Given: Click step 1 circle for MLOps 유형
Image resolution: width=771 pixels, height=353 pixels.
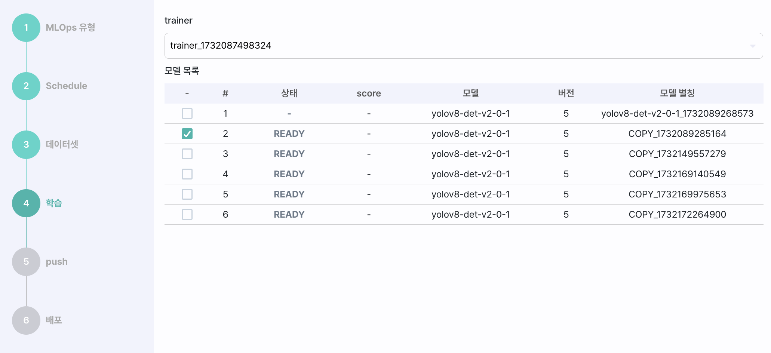Looking at the screenshot, I should (26, 28).
